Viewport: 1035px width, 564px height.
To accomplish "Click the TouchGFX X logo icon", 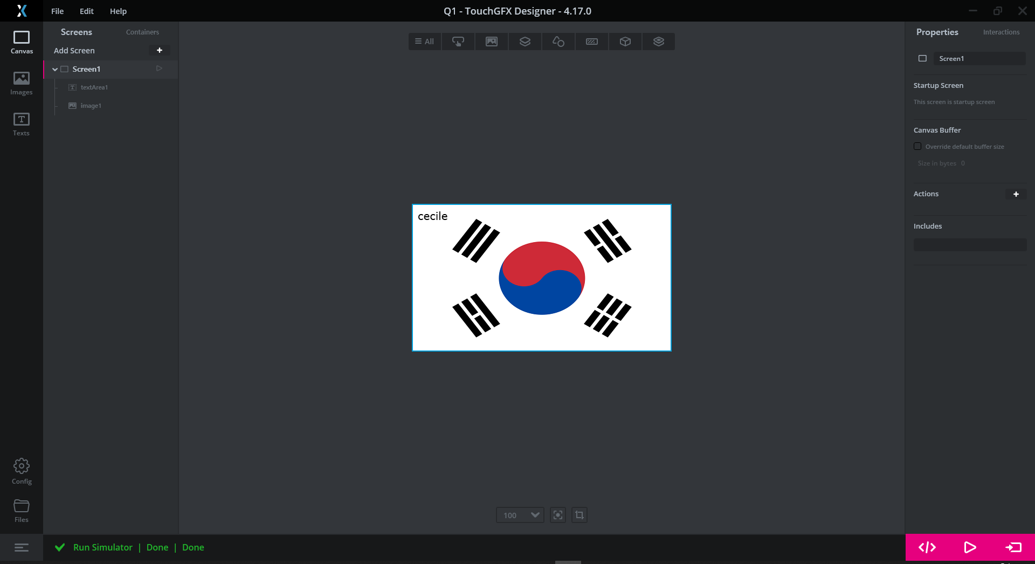I will tap(22, 11).
